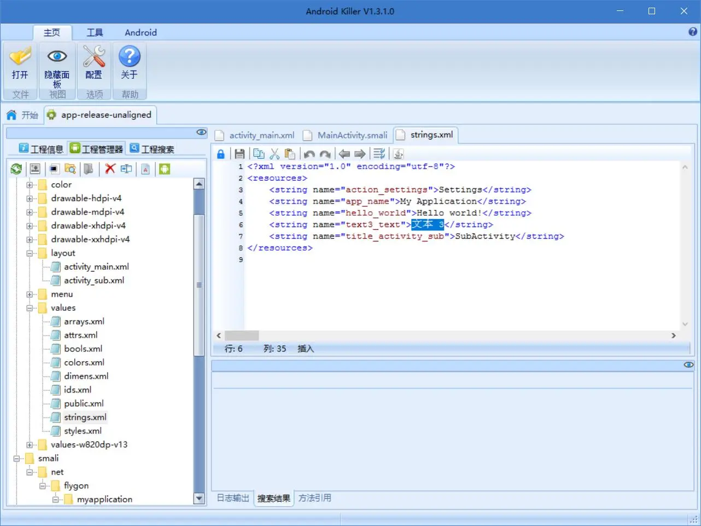Viewport: 701px width, 526px height.
Task: Open the 工程搜索 panel tab
Action: (152, 149)
